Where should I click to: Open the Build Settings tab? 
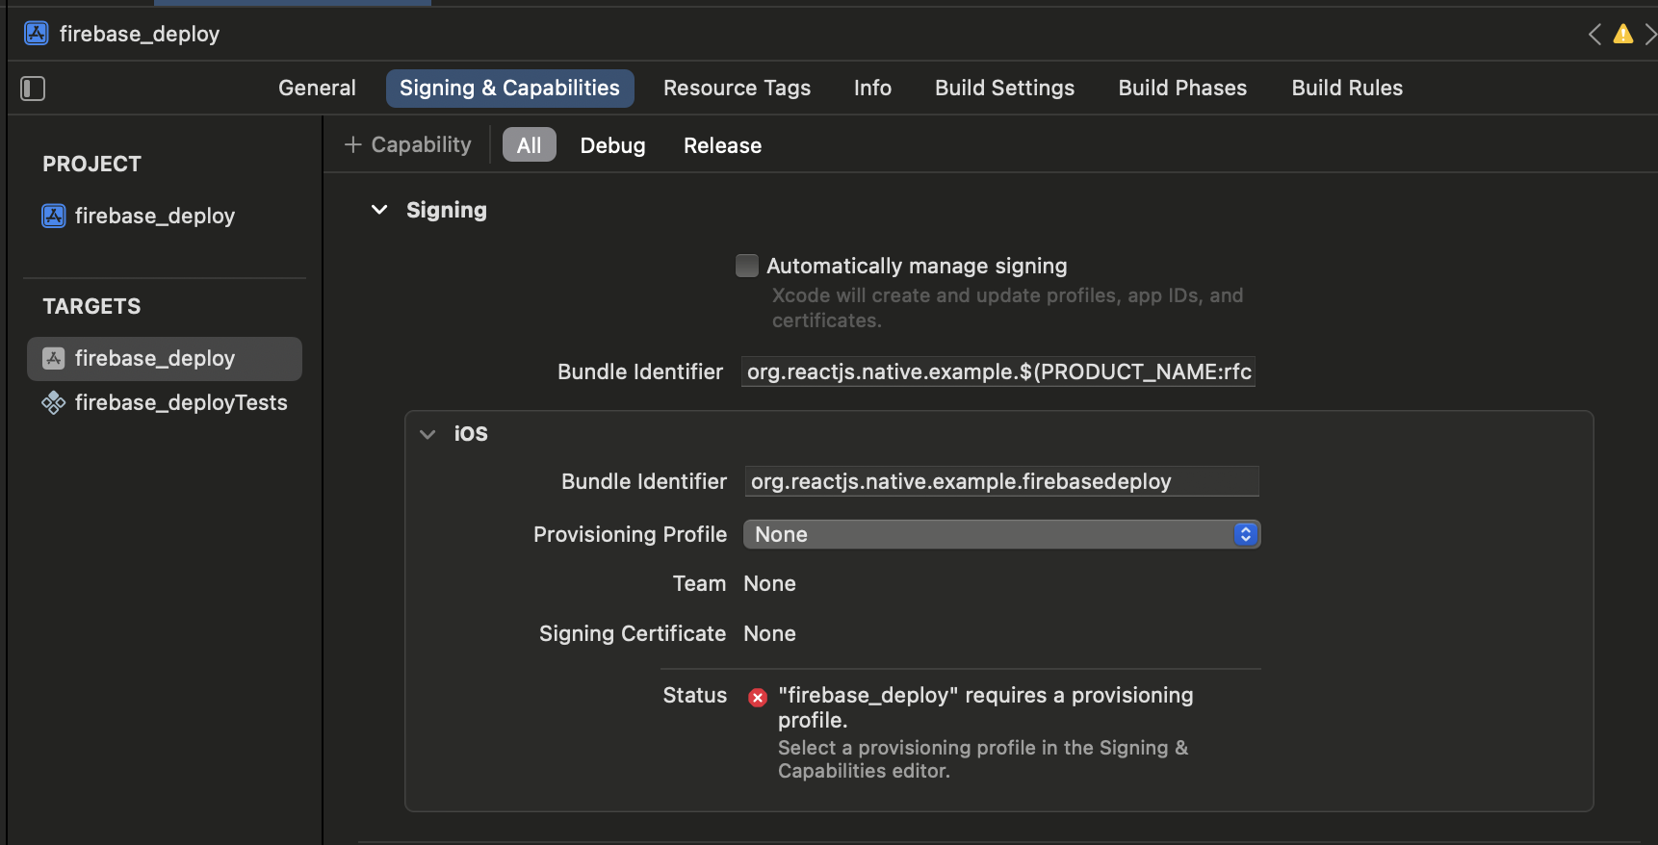[x=1004, y=88]
